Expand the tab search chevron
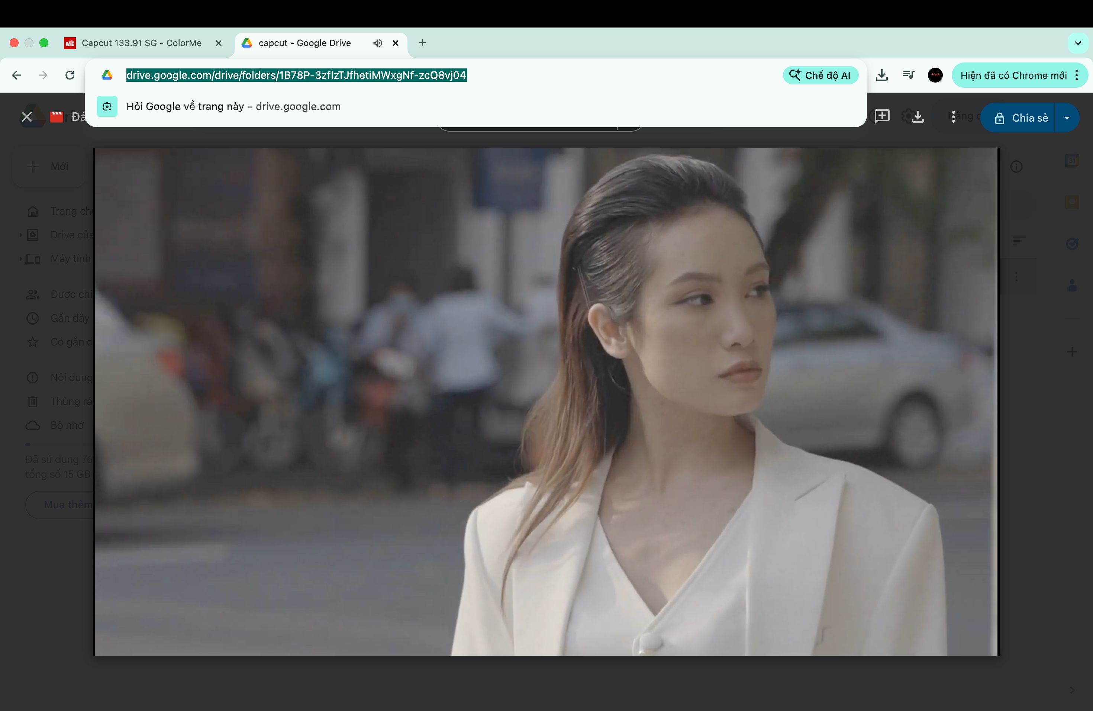Screen dimensions: 1093x711 1078,43
